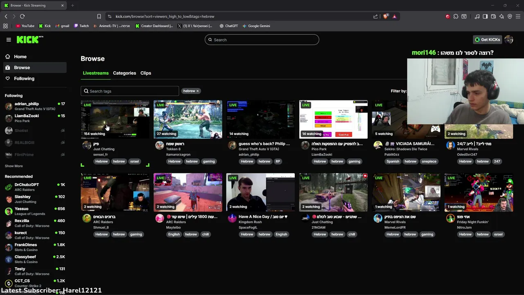
Task: Open Google Gemini bookmark
Action: pos(256,26)
